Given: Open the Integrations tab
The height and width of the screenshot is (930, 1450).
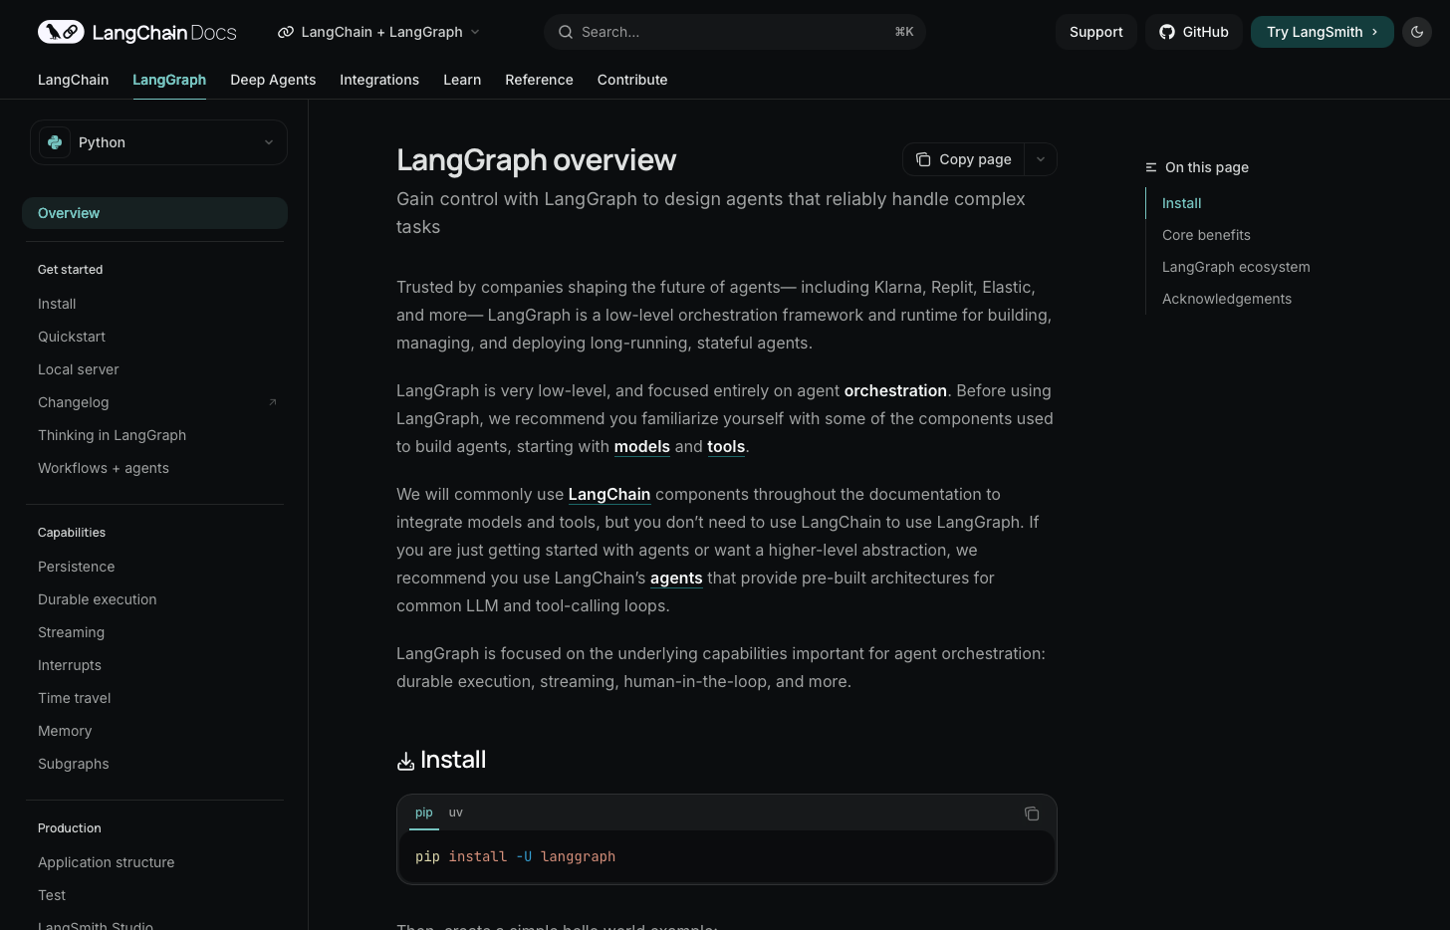Looking at the screenshot, I should [x=379, y=80].
